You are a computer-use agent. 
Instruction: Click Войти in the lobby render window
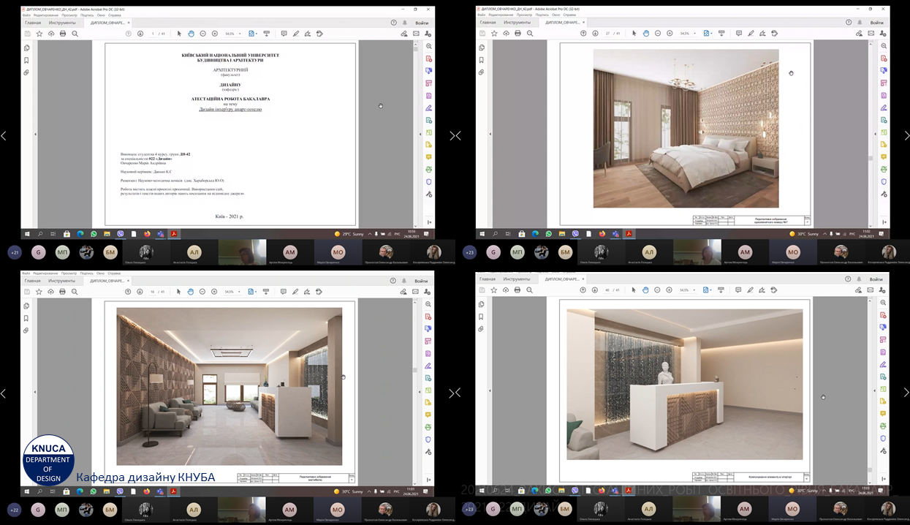[421, 280]
